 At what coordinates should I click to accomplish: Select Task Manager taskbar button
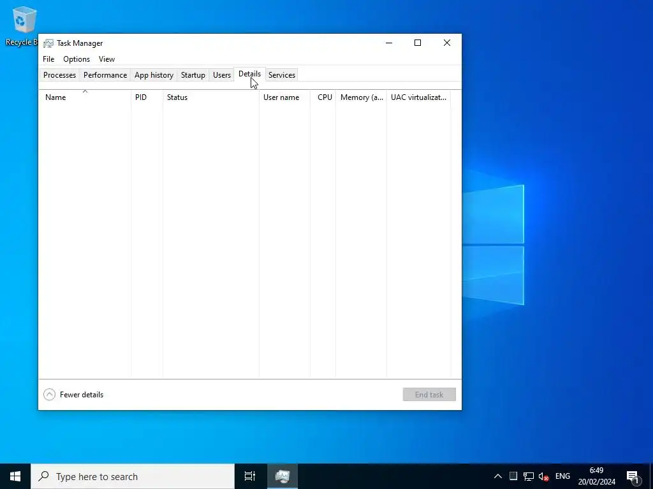pyautogui.click(x=282, y=476)
